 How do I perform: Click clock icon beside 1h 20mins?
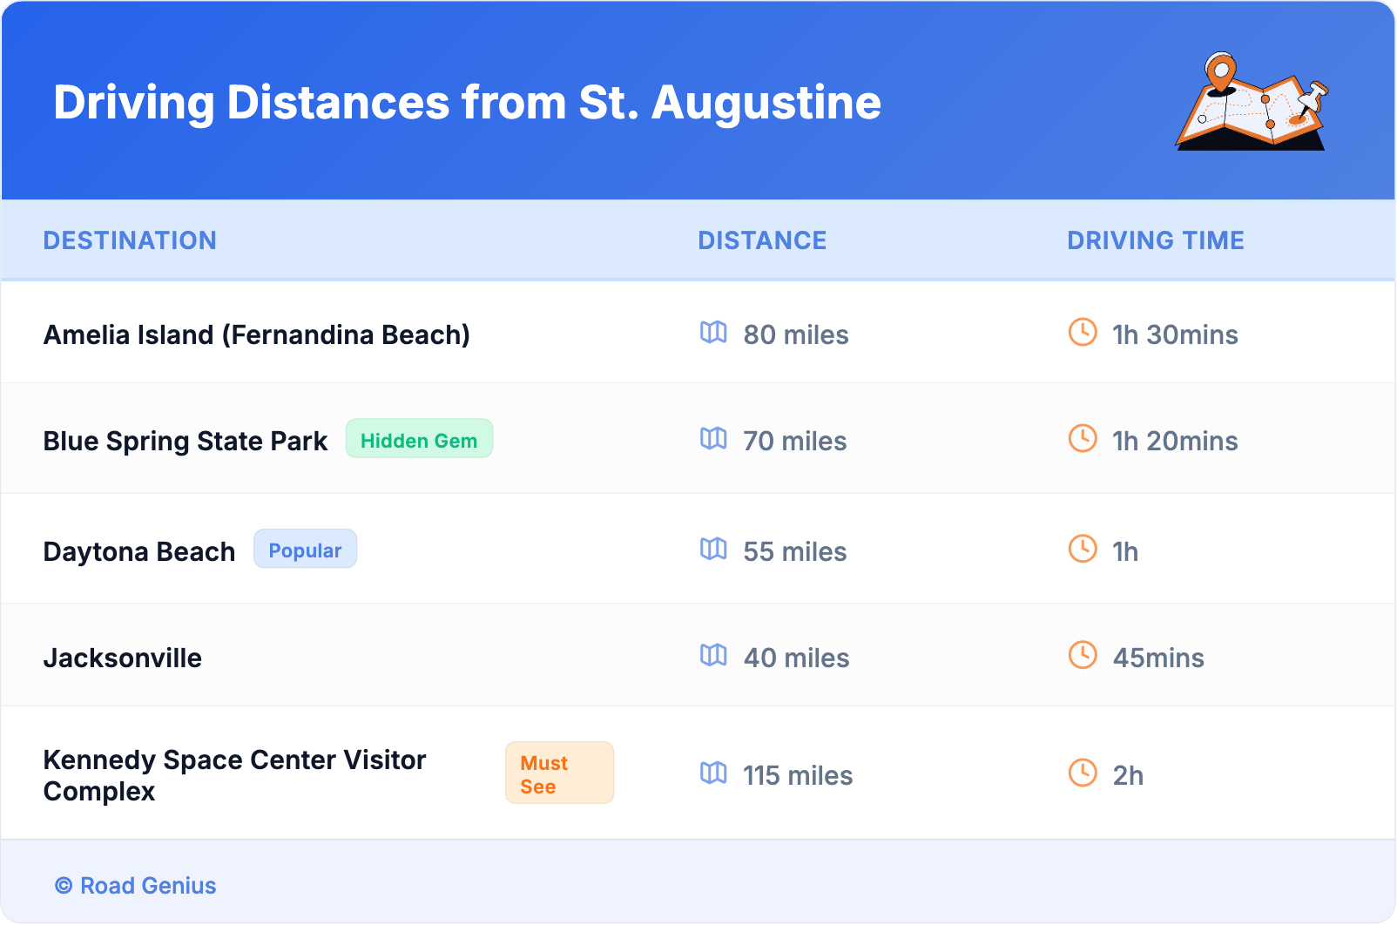(x=1083, y=439)
